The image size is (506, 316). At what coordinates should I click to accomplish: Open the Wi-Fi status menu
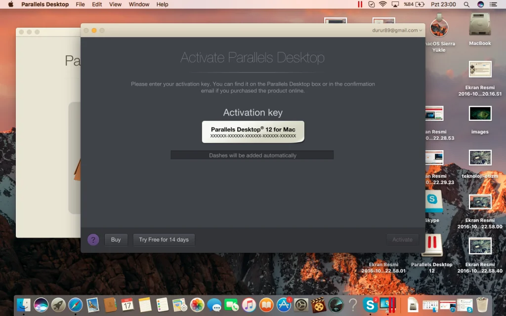point(383,4)
